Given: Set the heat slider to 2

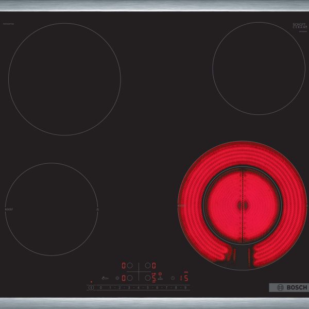Looking at the screenshot, I should click(x=119, y=288).
